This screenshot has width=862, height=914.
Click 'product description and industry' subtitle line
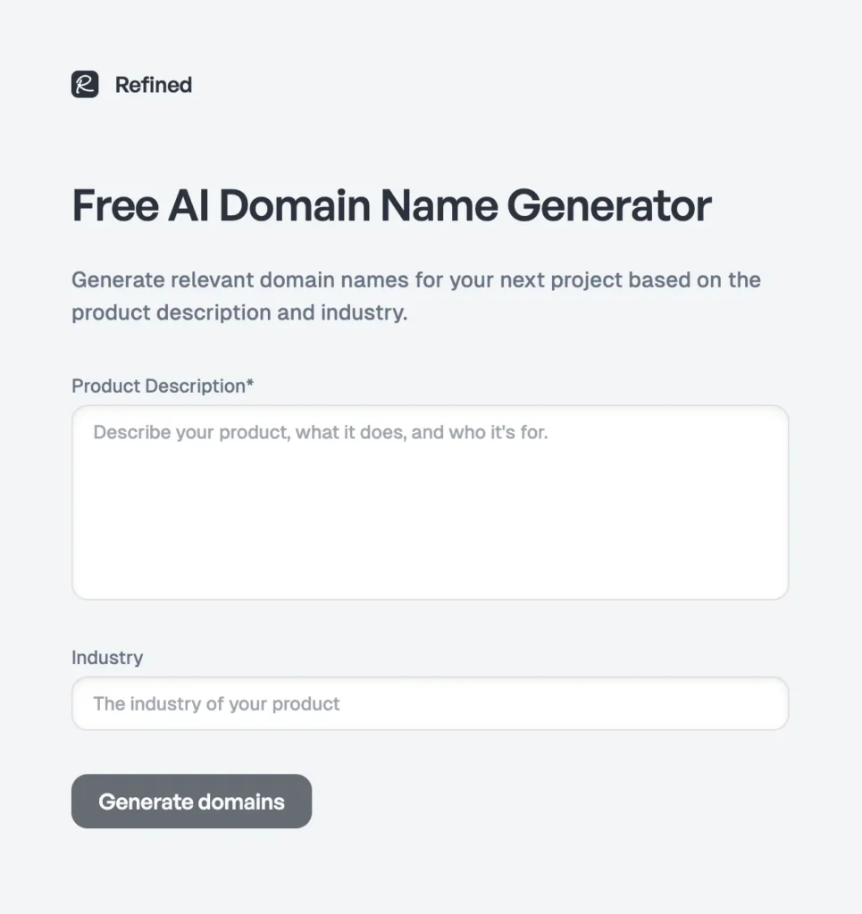tap(239, 313)
